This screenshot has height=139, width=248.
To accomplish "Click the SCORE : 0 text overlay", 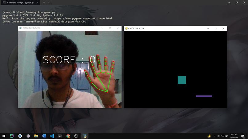I will point(69,60).
